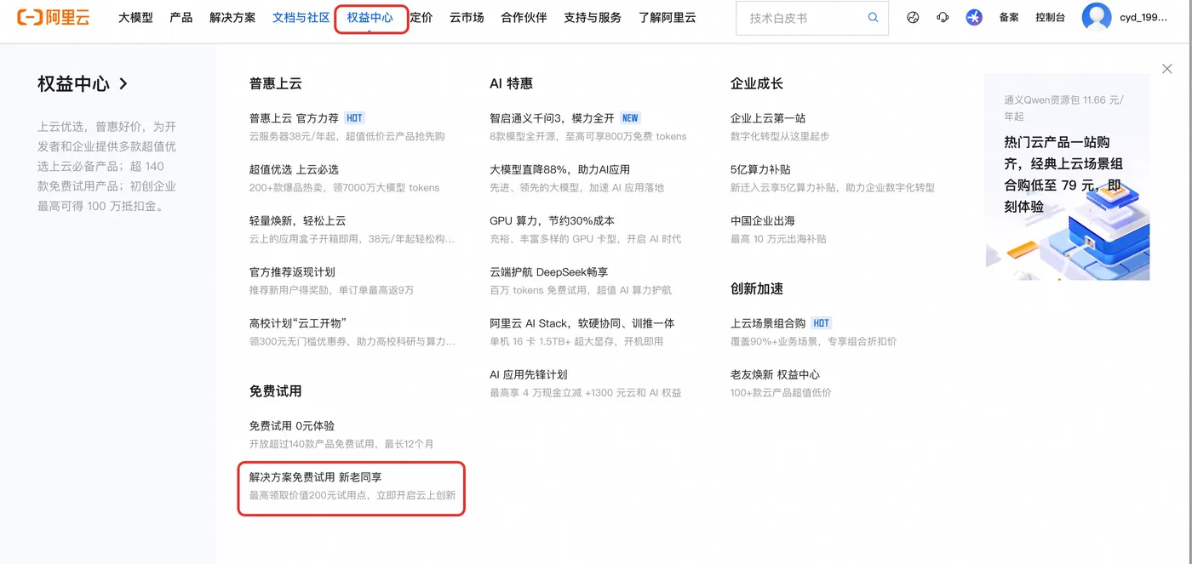1192x564 pixels.
Task: Open GPU 算力,节约30%成本 link
Action: coord(552,220)
